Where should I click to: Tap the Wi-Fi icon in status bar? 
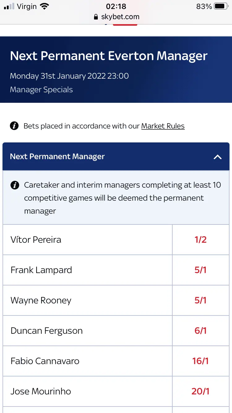(x=45, y=7)
